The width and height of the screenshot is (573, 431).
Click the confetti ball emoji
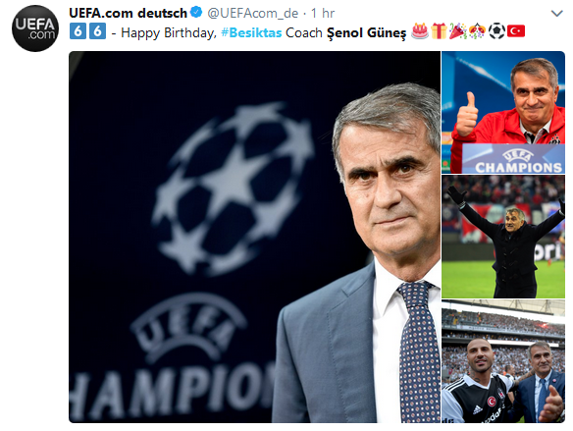[x=477, y=31]
